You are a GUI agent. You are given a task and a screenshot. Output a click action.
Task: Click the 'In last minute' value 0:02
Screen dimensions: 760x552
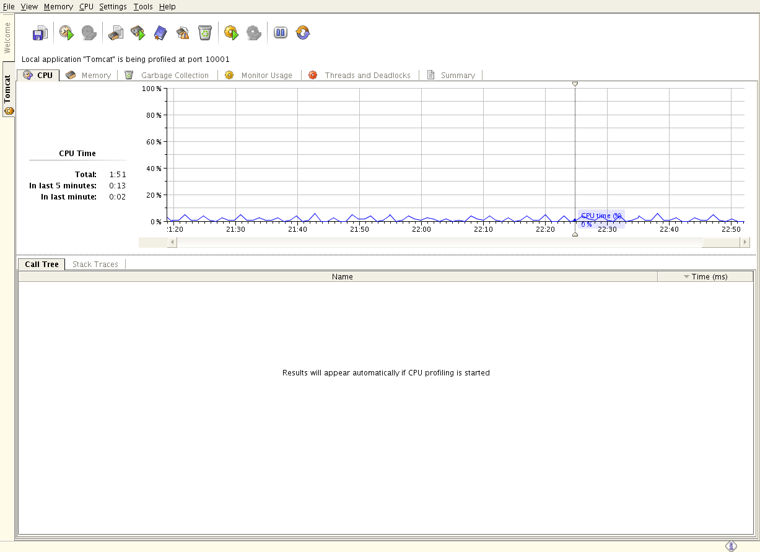coord(118,197)
